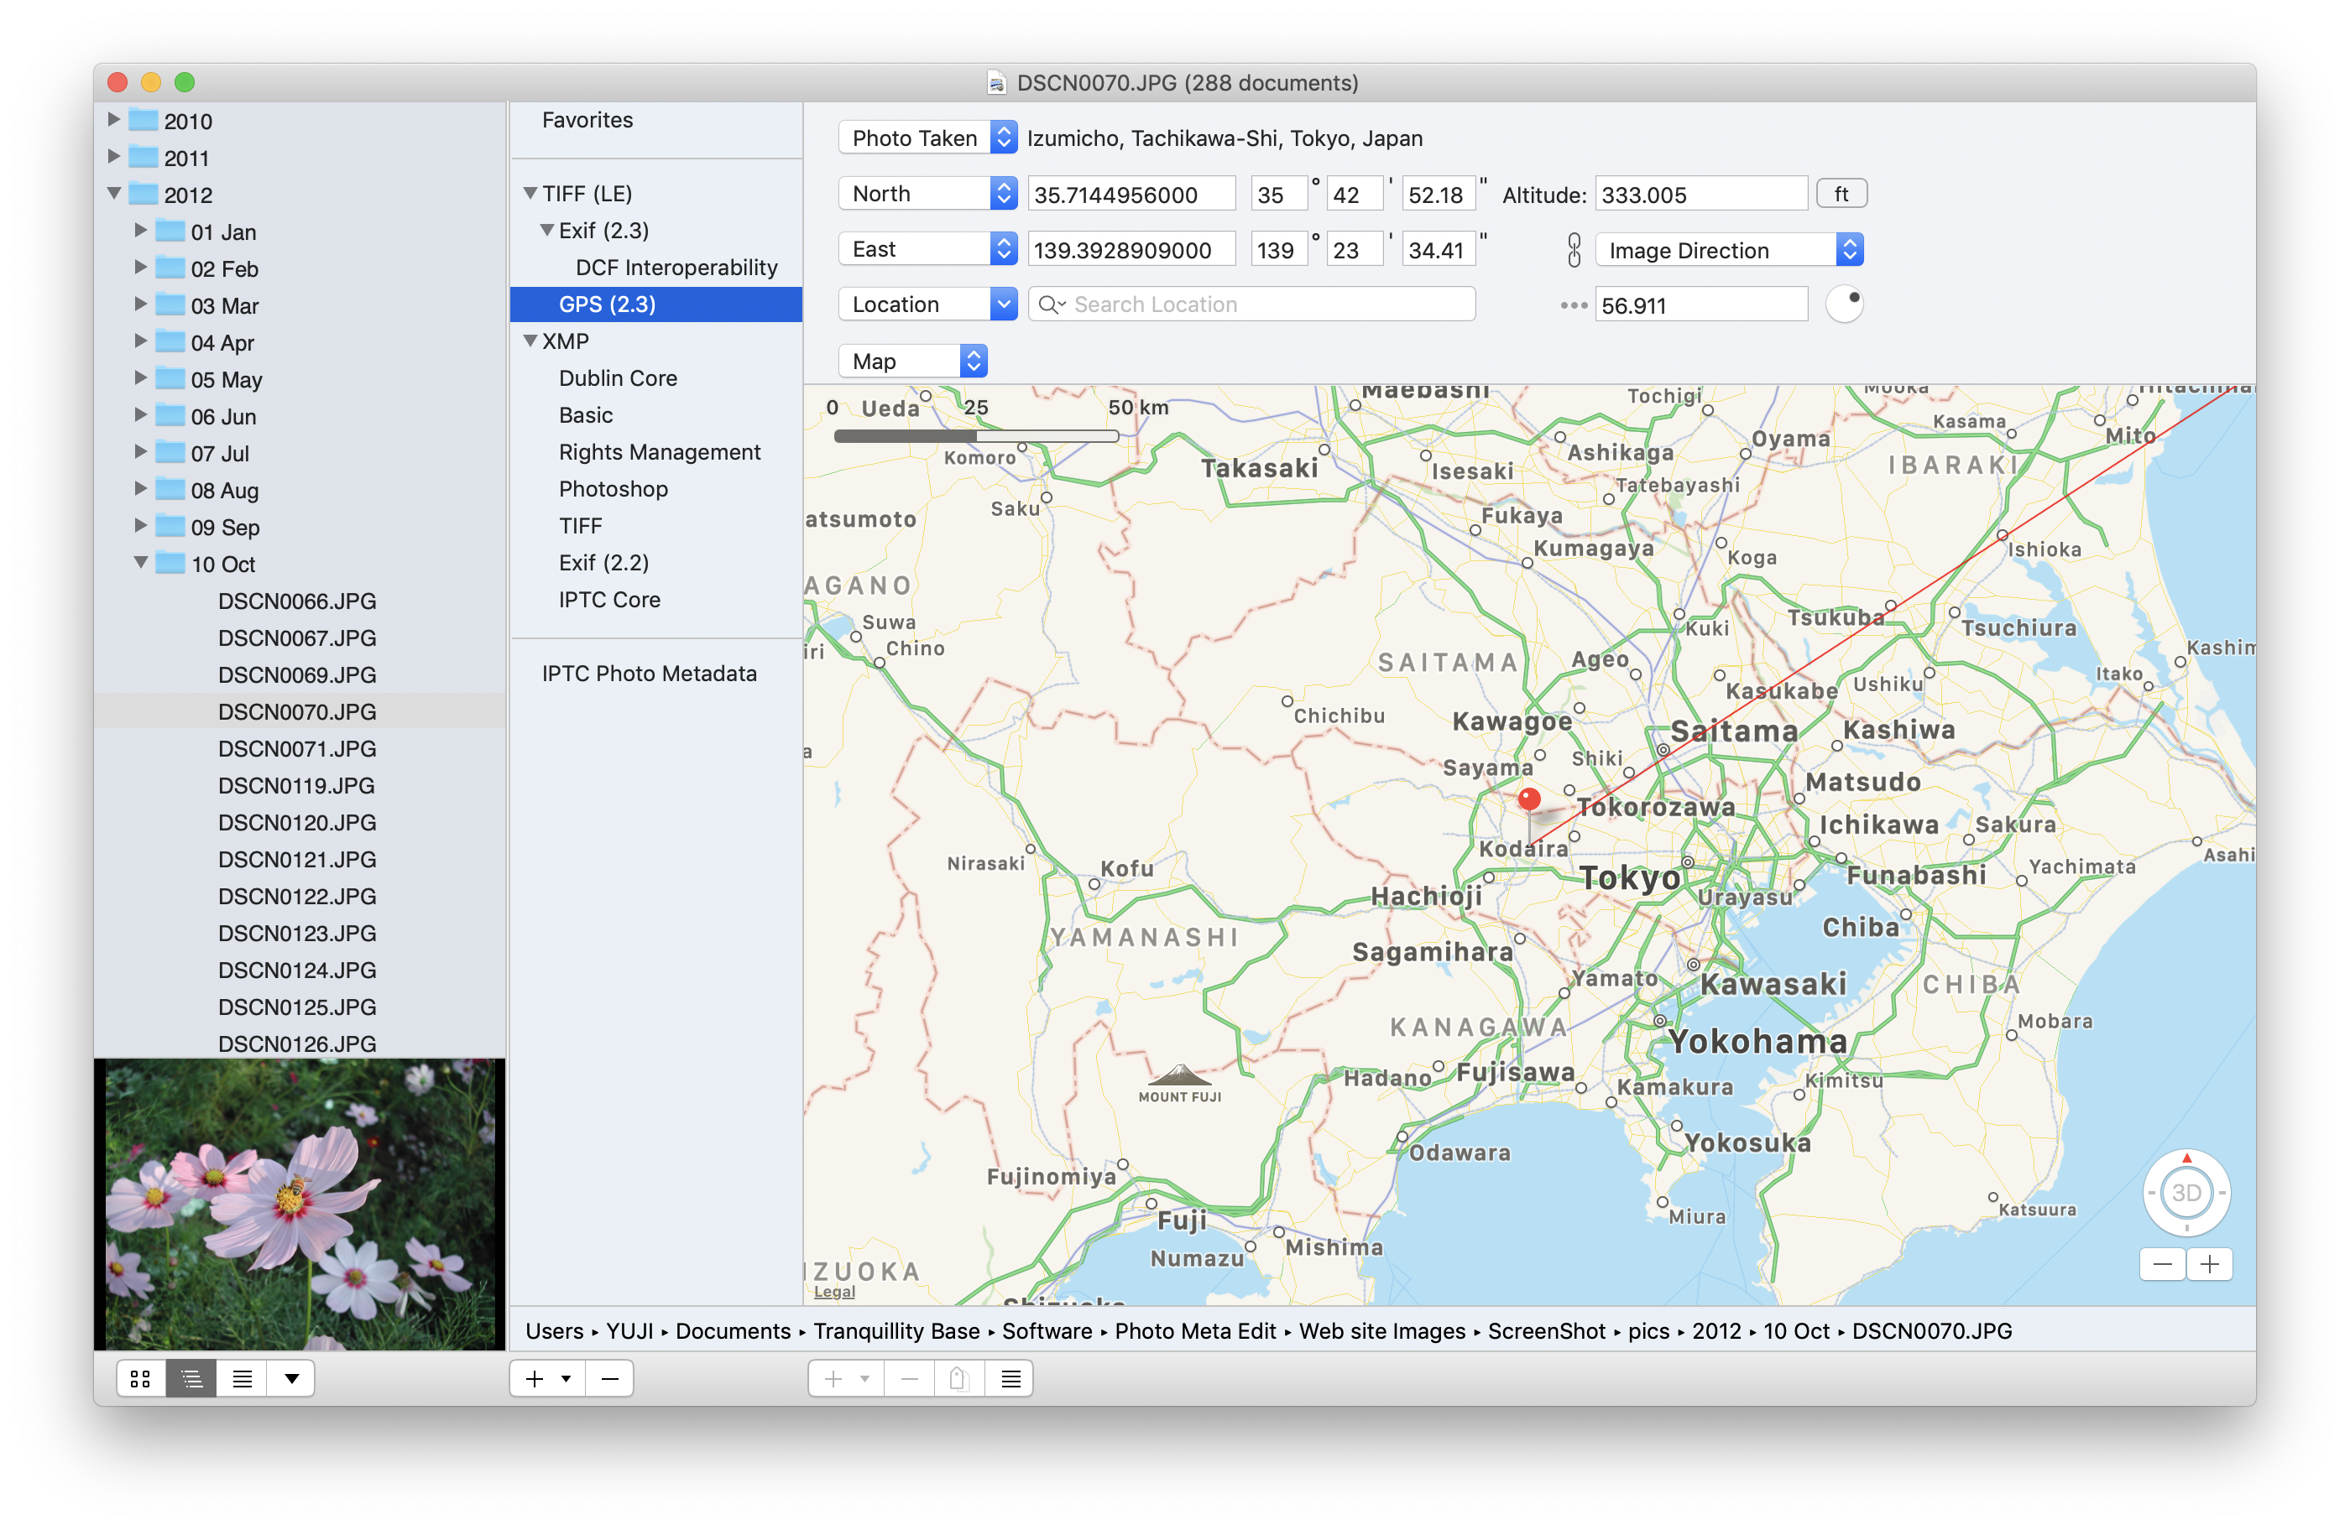
Task: Select Rights Management section
Action: point(660,451)
